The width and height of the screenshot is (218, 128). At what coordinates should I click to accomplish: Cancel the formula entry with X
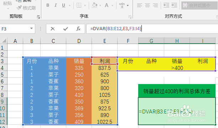tap(53, 29)
